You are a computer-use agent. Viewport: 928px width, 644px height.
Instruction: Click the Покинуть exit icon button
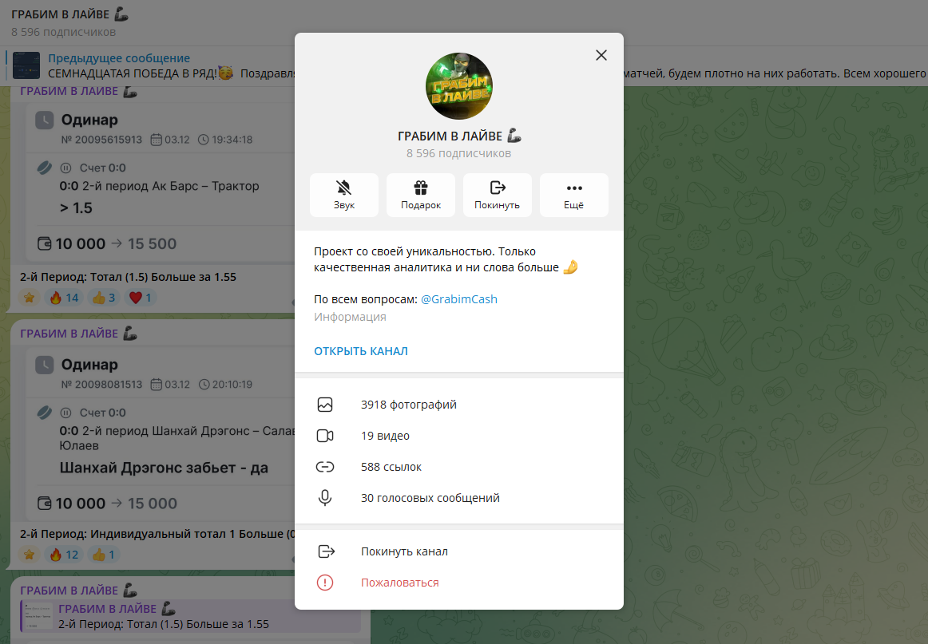click(497, 196)
